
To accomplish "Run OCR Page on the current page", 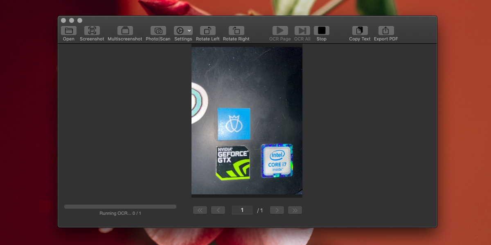I will point(280,31).
